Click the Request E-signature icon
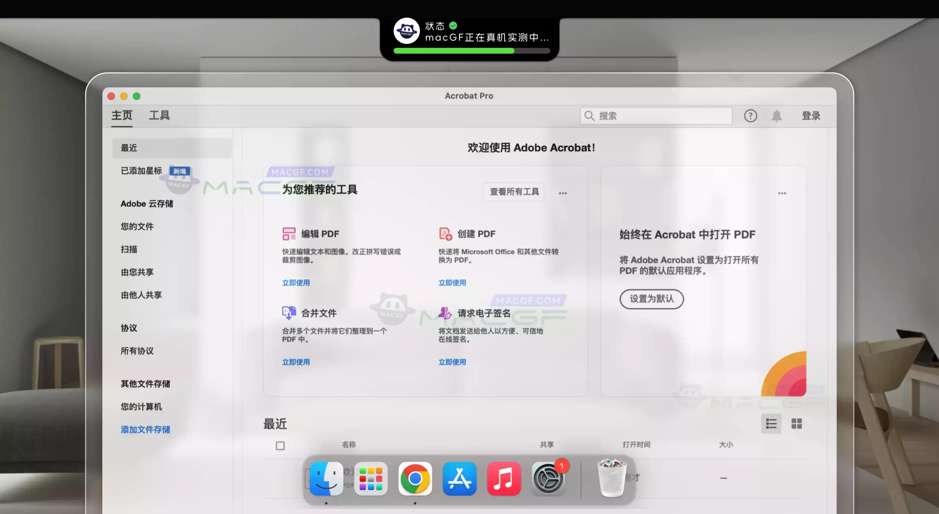Screen dimensions: 939x514 pyautogui.click(x=445, y=313)
